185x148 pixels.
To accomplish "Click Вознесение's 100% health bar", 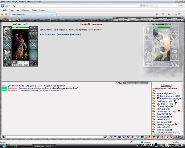I will [x=161, y=27].
